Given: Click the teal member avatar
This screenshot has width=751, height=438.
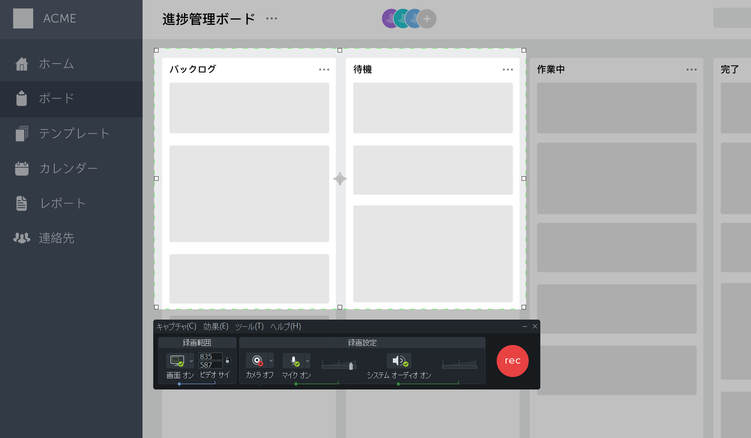Looking at the screenshot, I should tap(400, 19).
